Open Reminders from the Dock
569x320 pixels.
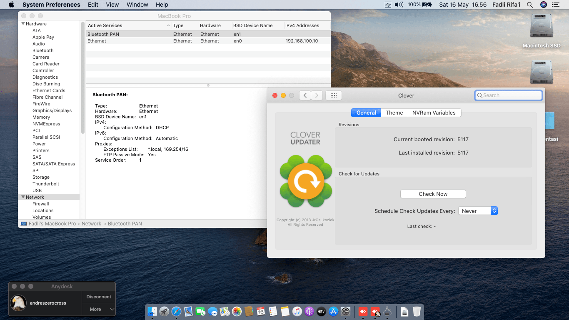point(273,311)
